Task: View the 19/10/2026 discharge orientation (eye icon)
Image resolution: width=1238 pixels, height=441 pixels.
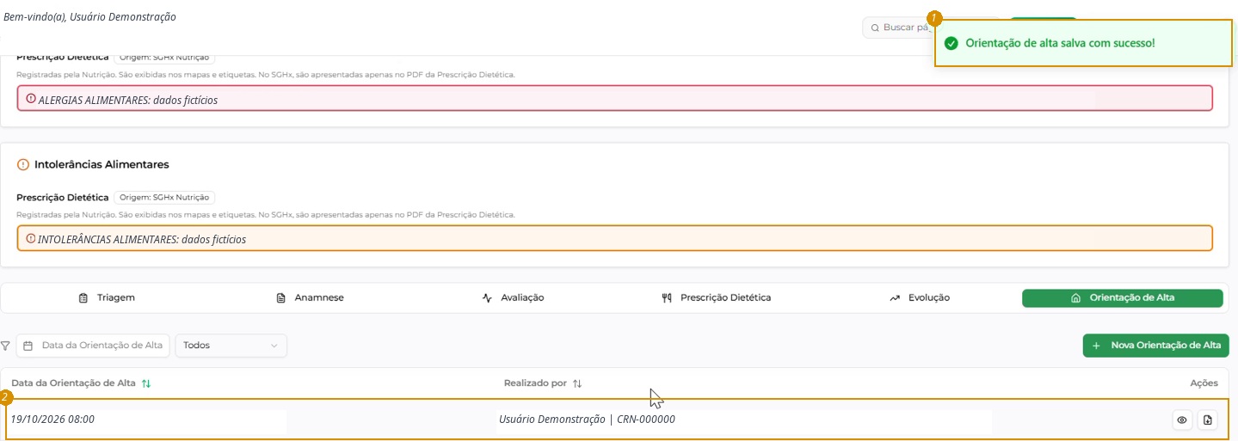Action: (1182, 420)
